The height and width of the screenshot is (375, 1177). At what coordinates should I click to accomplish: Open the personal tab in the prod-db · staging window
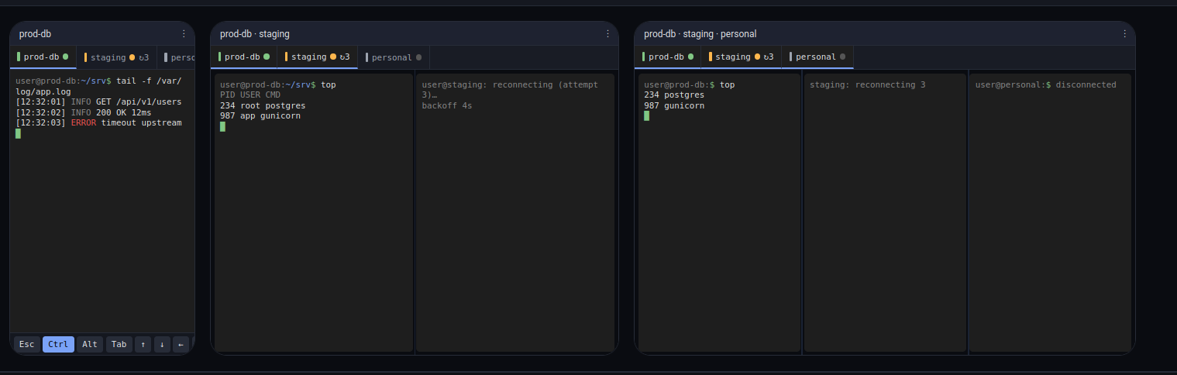(x=394, y=57)
